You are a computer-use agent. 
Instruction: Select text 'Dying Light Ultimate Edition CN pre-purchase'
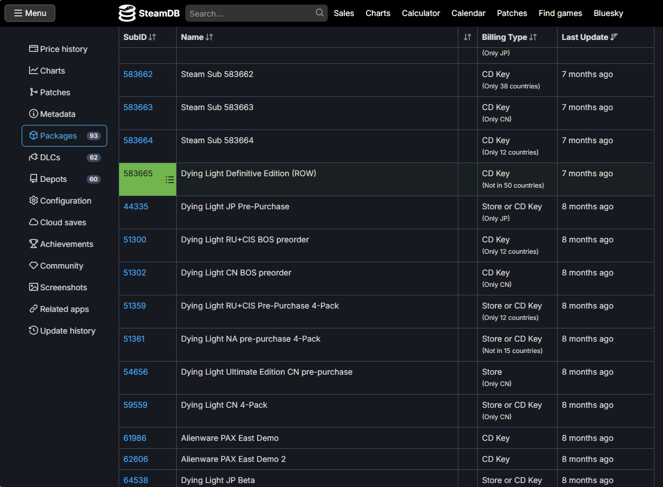point(266,372)
